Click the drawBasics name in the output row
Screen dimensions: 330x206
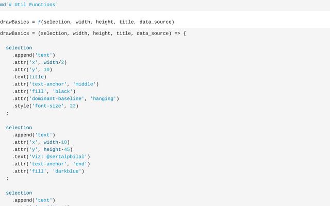coord(16,22)
